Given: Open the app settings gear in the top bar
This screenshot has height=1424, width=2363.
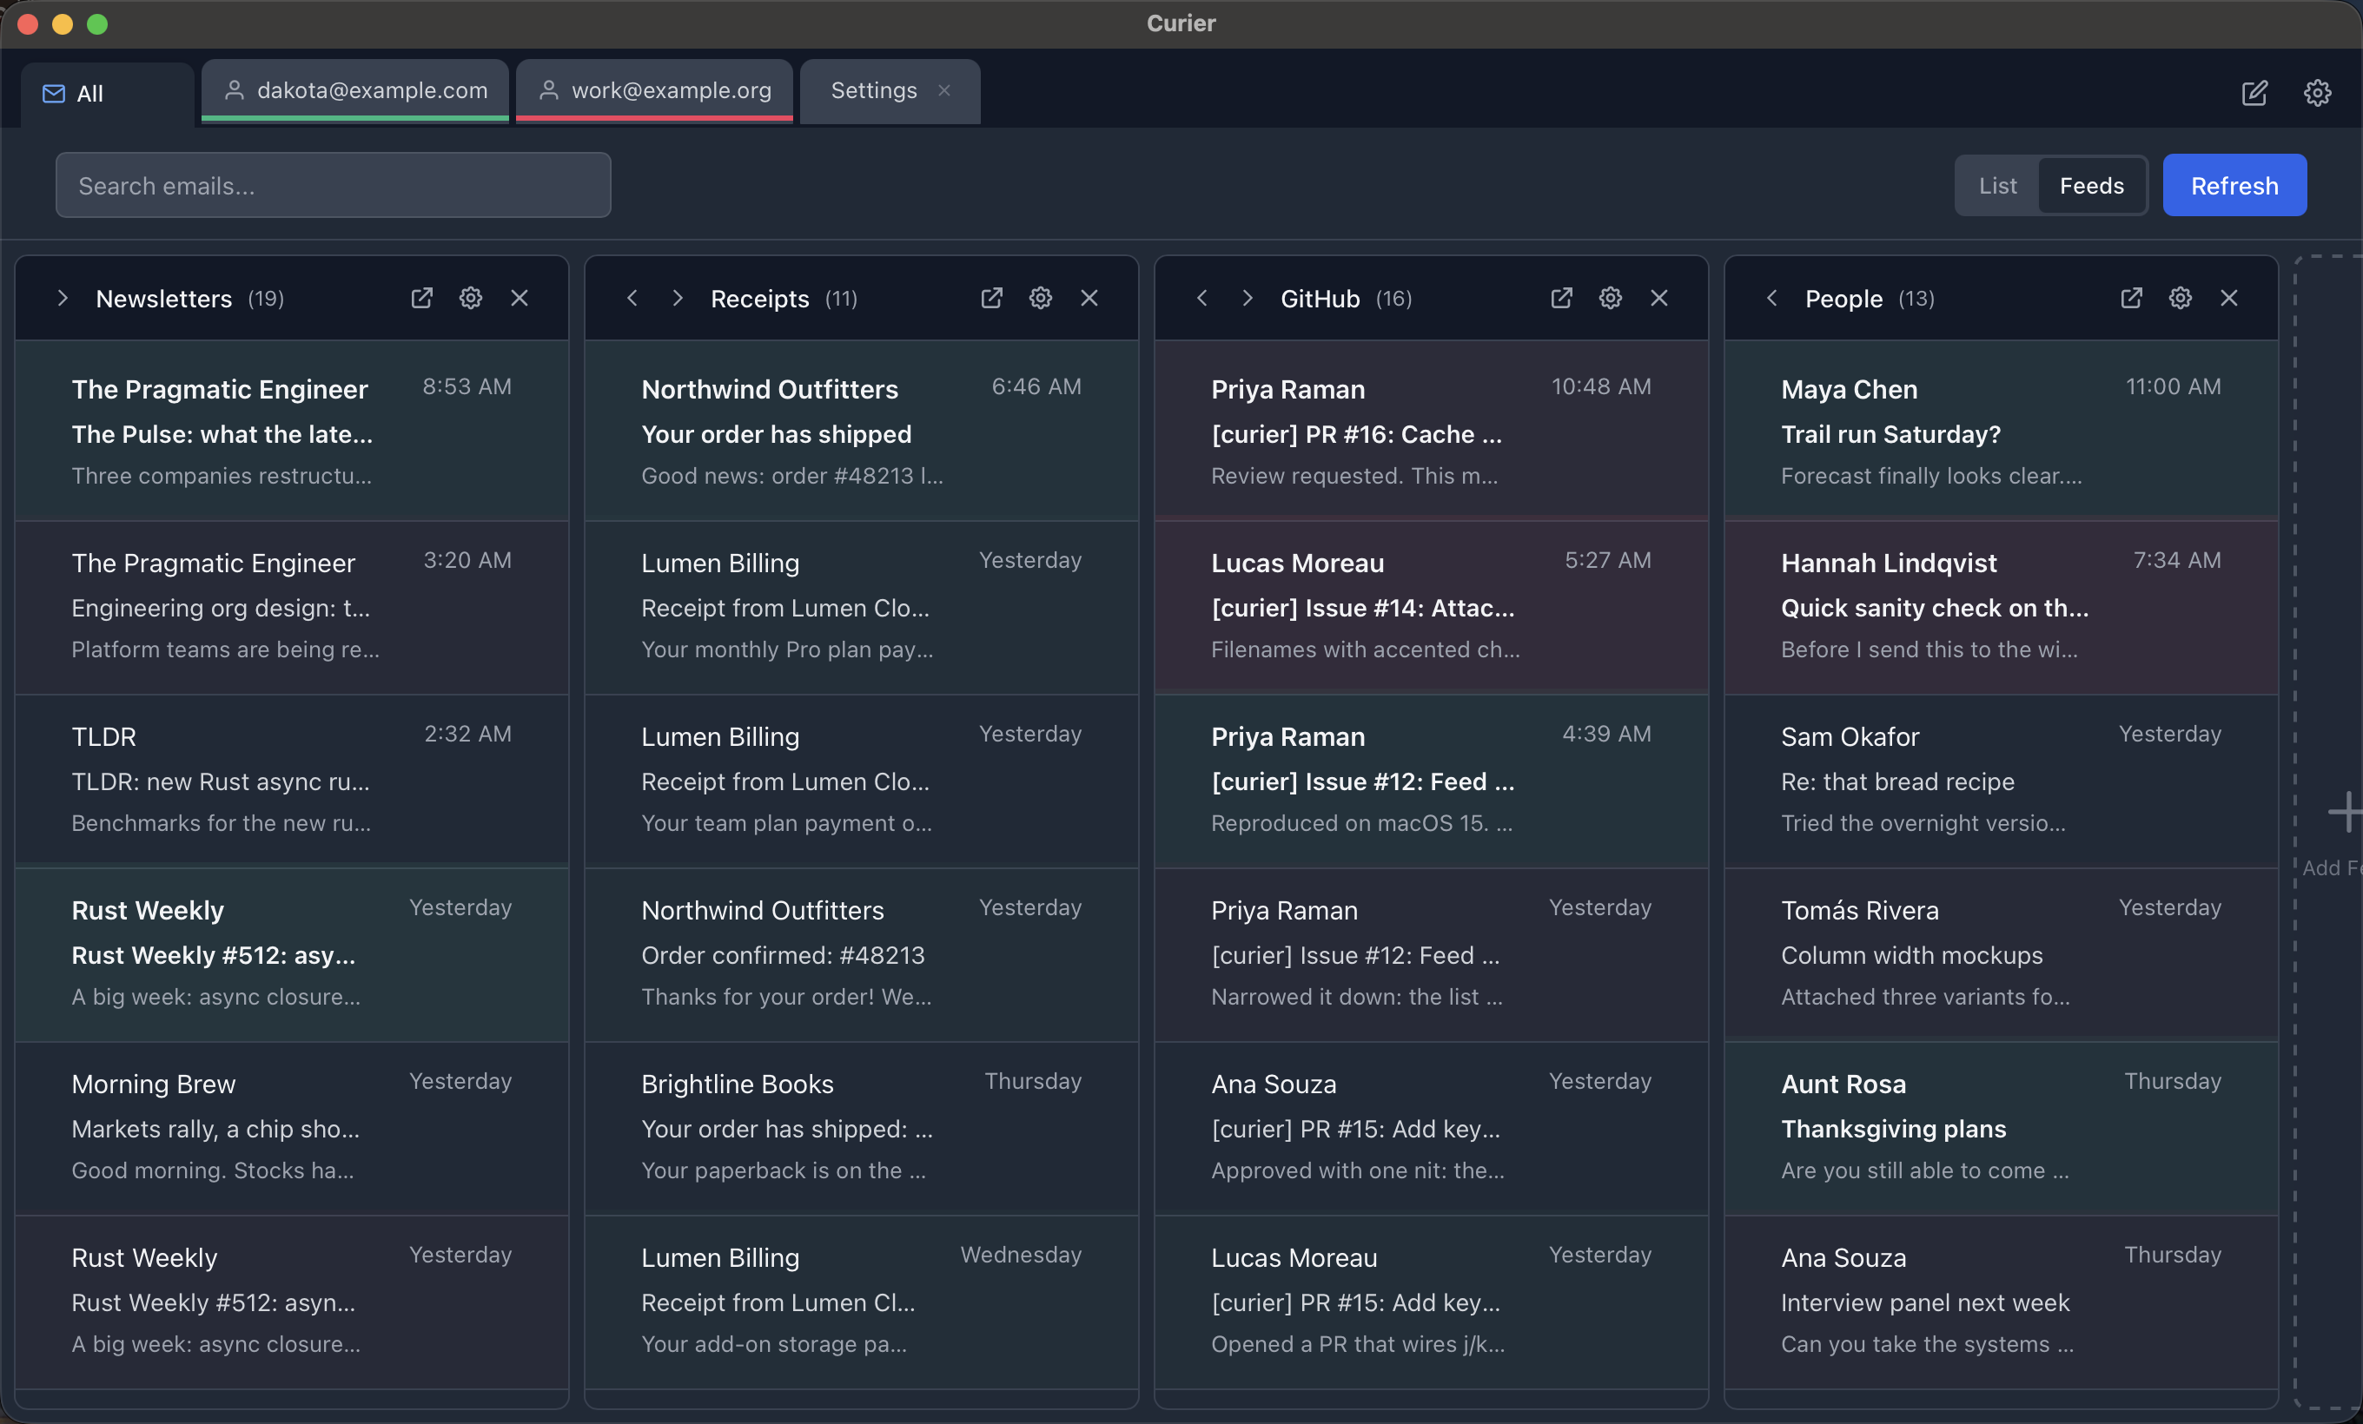Looking at the screenshot, I should [x=2317, y=93].
